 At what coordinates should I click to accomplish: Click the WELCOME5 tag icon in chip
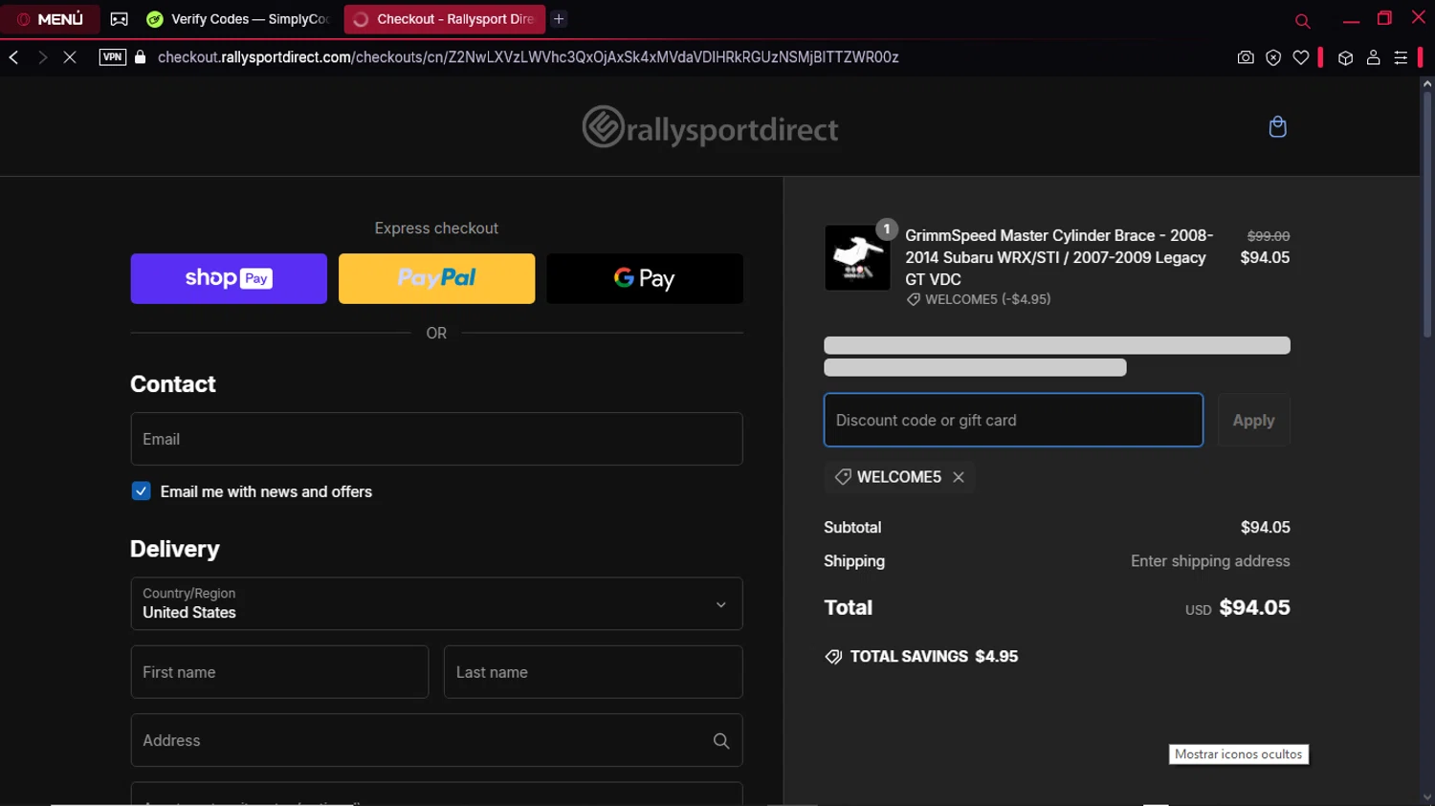click(843, 477)
